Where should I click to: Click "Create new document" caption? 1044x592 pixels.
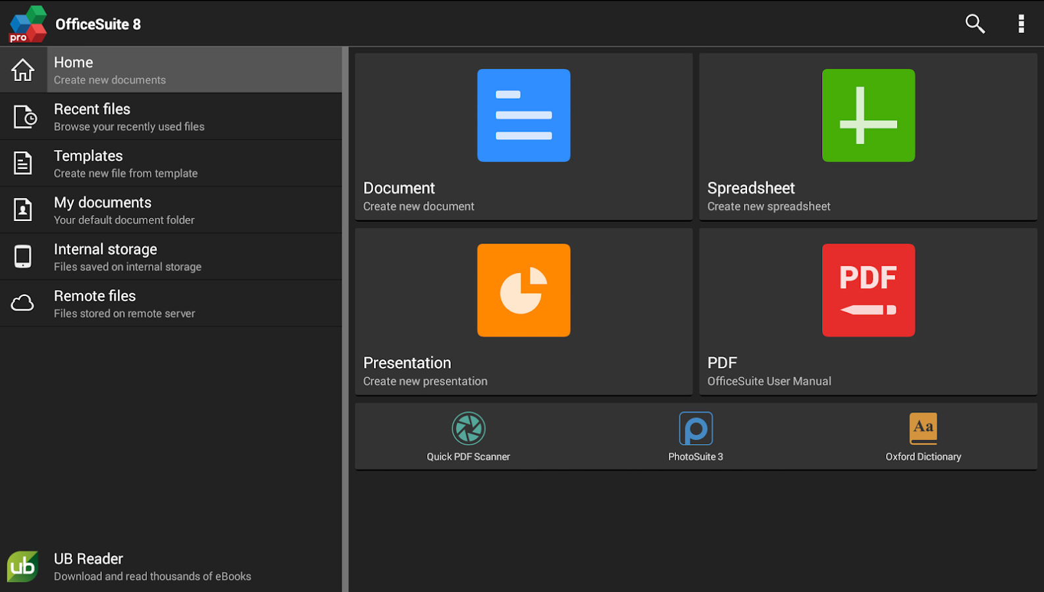click(419, 207)
